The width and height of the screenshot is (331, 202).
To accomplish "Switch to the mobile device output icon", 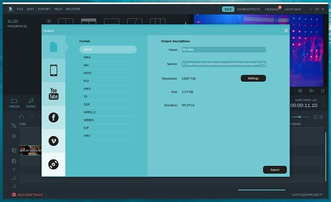I will 53,70.
